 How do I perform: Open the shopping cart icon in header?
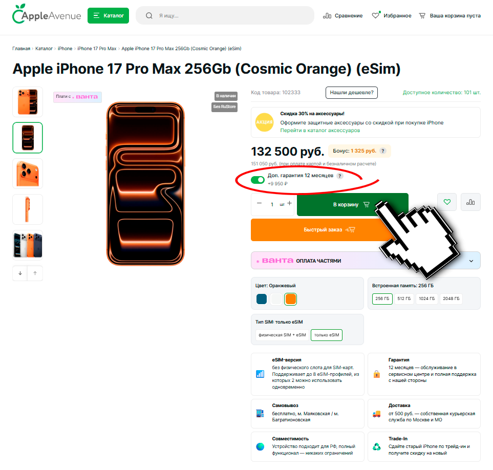(x=422, y=16)
